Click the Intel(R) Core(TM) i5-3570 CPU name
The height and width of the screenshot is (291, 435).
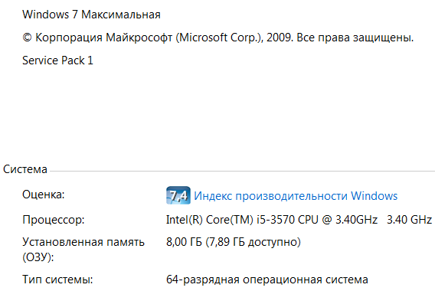242,220
